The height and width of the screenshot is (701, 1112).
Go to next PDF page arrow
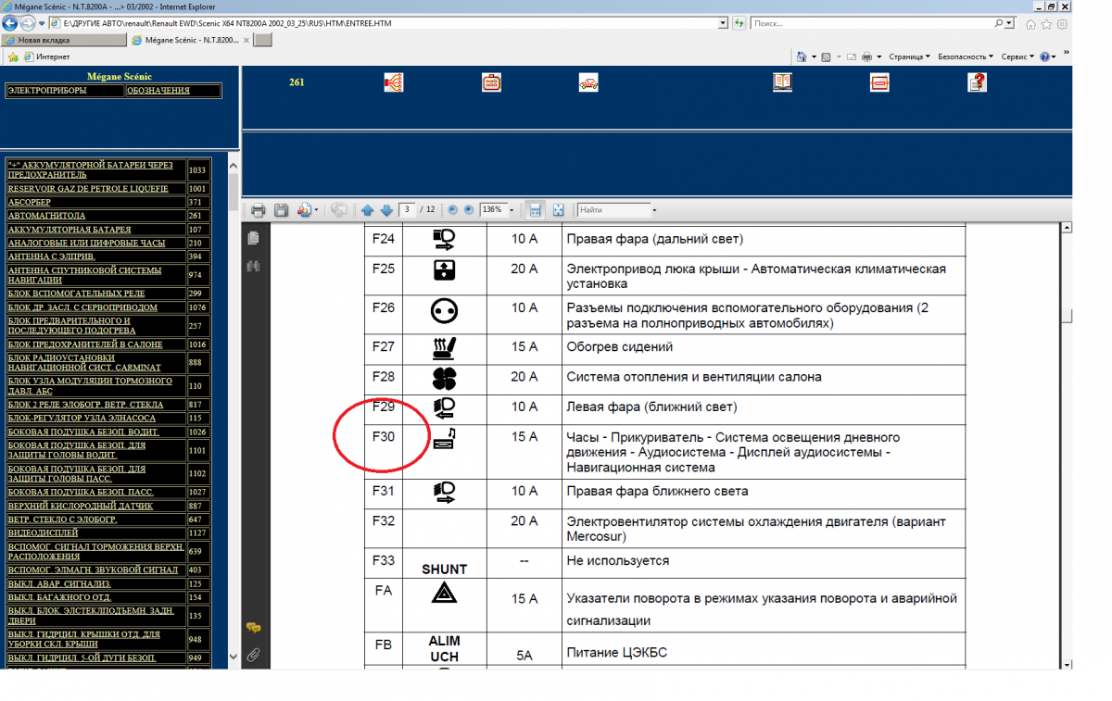[x=385, y=210]
